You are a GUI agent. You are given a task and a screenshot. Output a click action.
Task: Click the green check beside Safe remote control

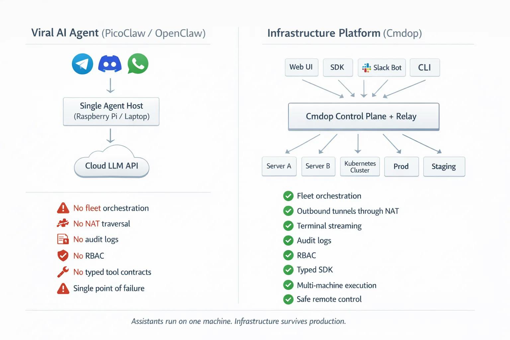click(x=288, y=299)
